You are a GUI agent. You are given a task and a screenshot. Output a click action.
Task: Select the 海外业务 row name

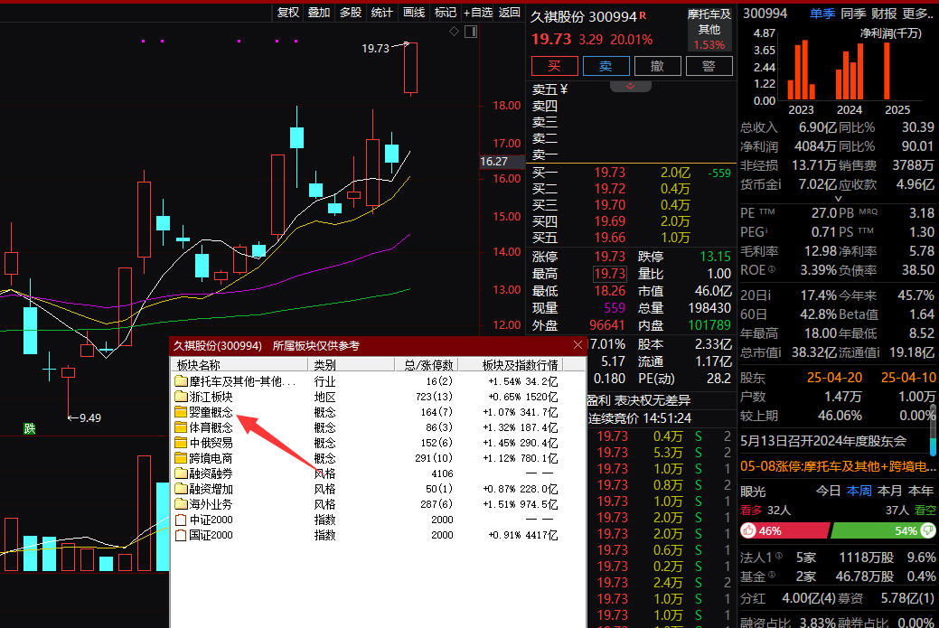pos(211,504)
